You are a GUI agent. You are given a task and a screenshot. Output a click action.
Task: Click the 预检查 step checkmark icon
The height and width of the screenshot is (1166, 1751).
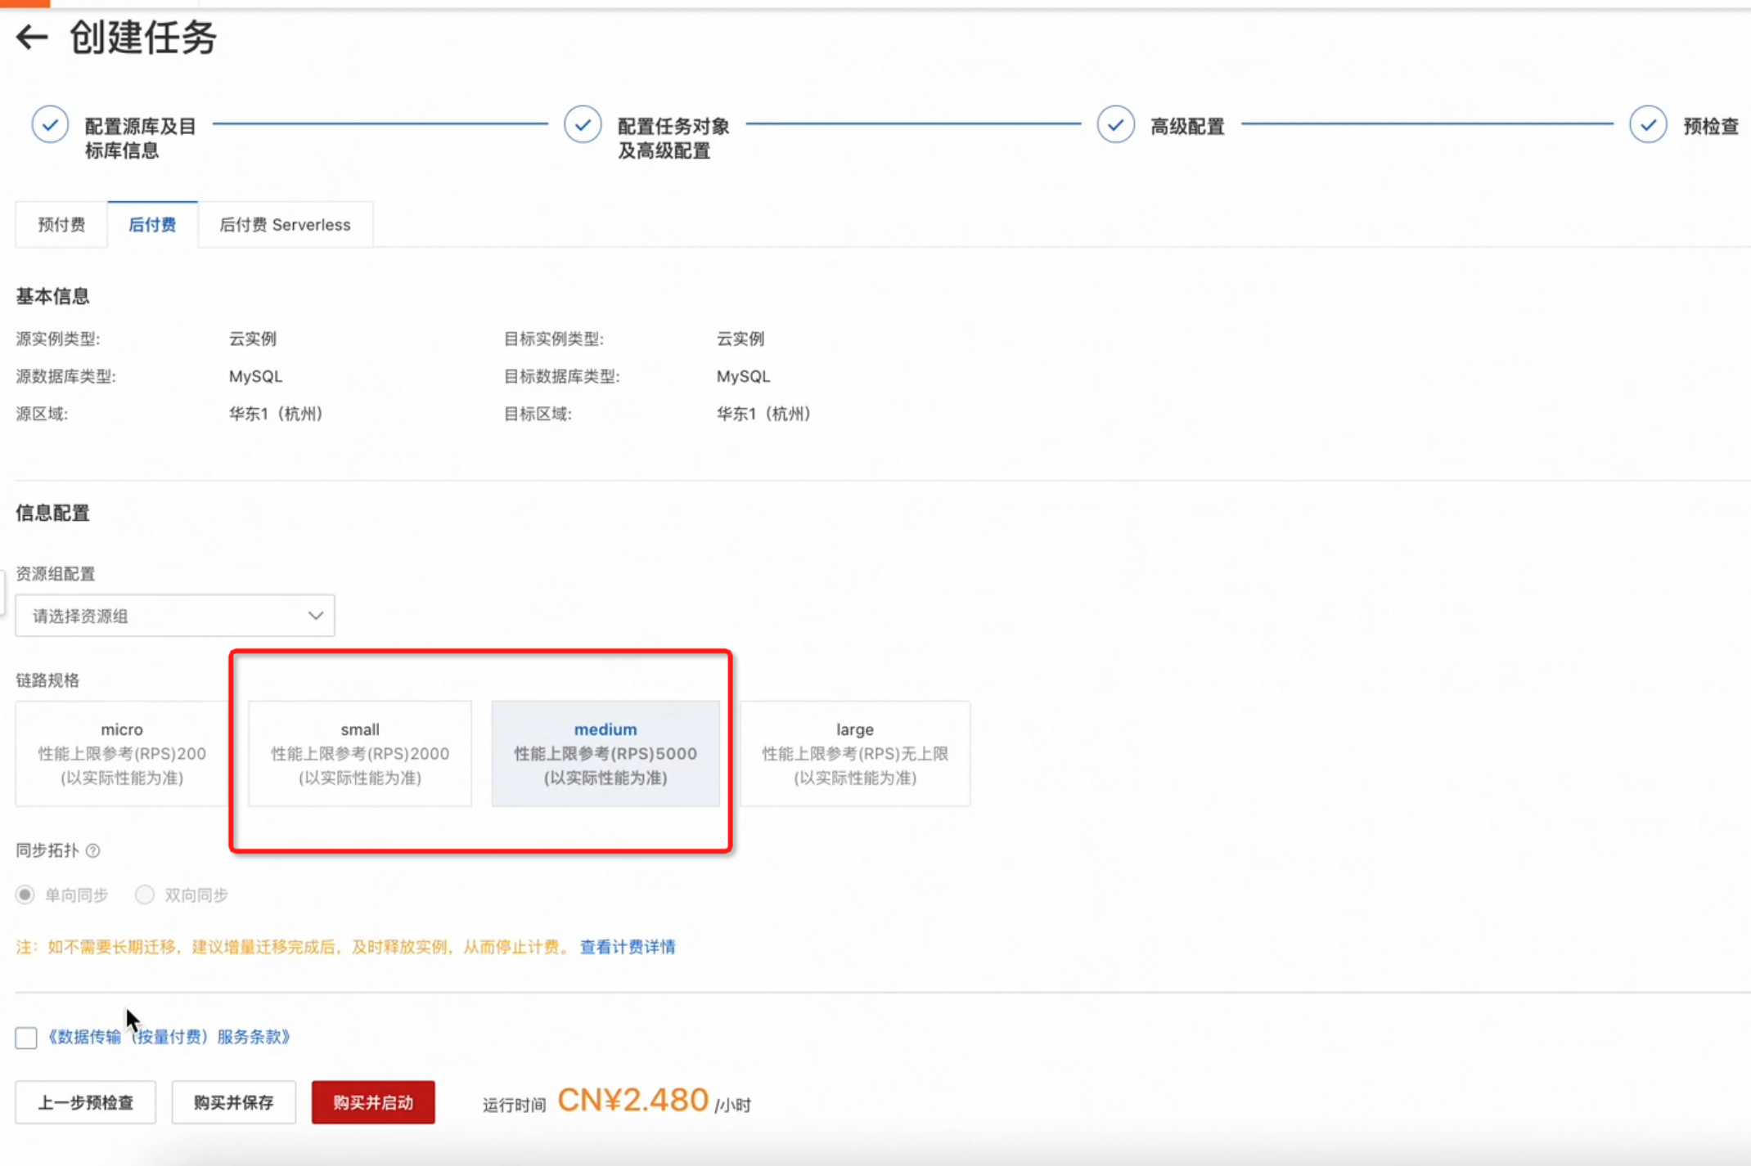click(x=1648, y=125)
